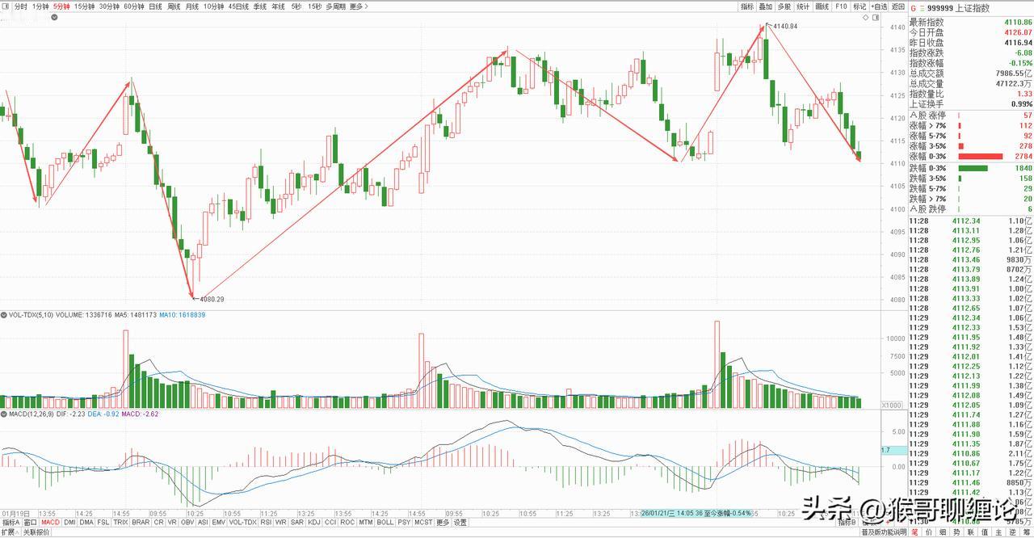This screenshot has height=538, width=1034.
Task: Select the 5秒 period
Action: click(x=296, y=6)
